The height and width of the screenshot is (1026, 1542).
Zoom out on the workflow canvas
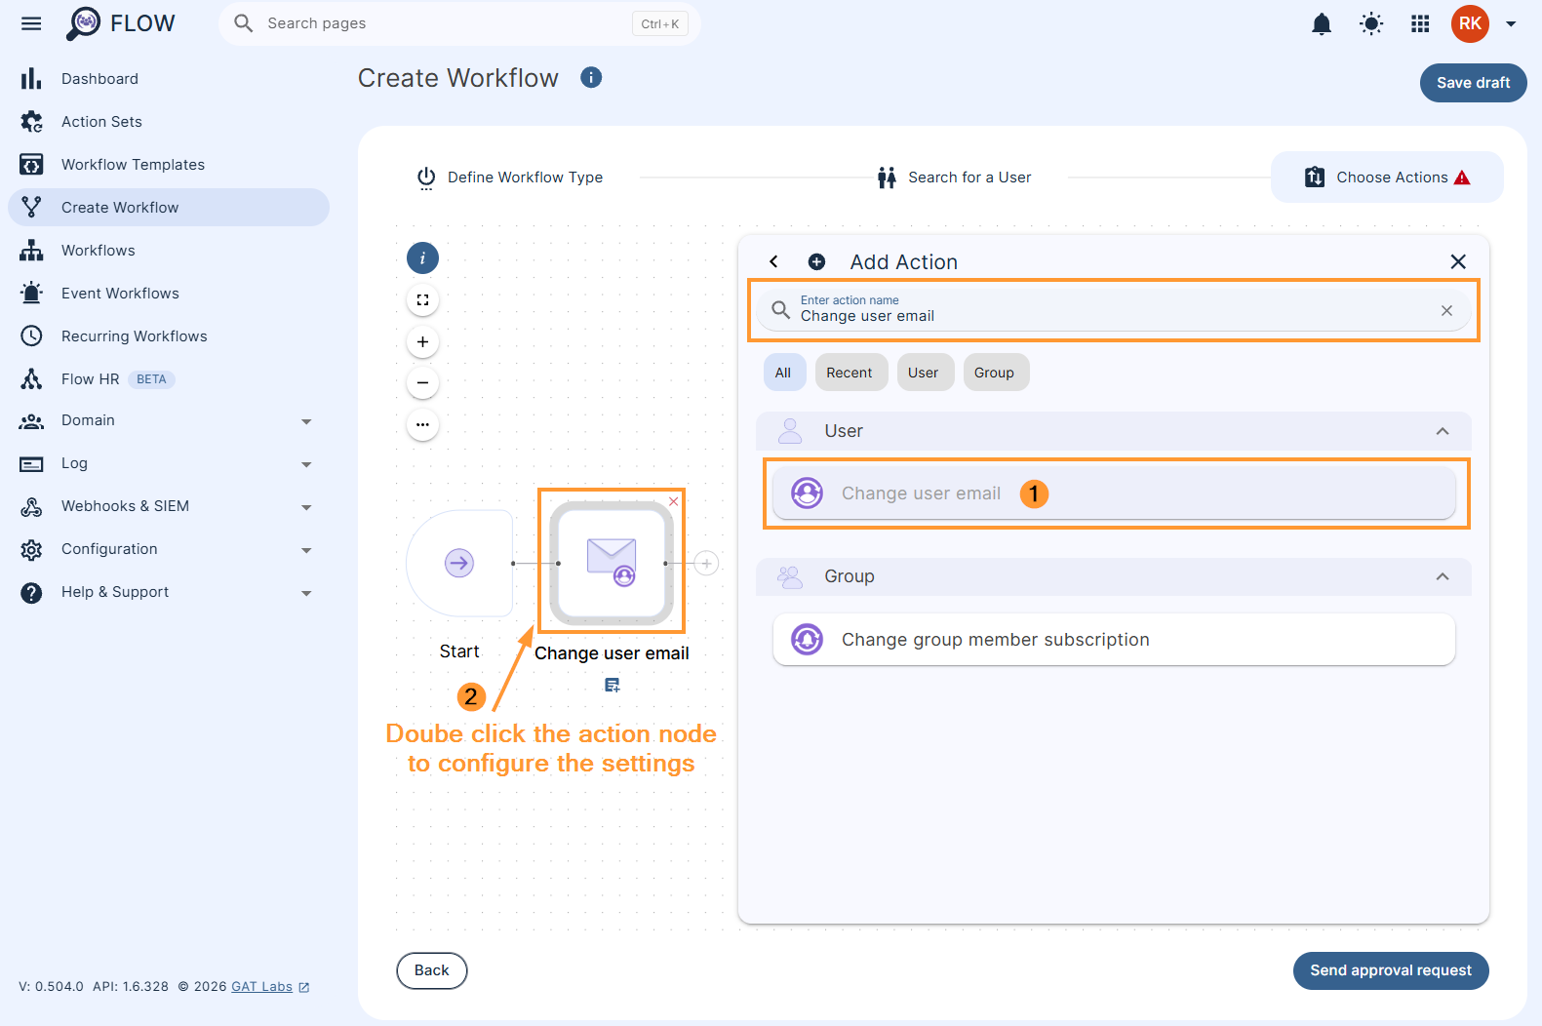(x=422, y=383)
